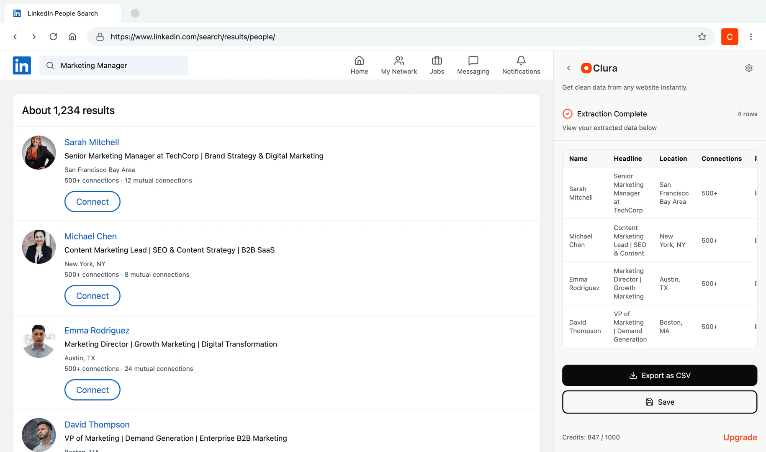Viewport: 766px width, 452px height.
Task: Open the Notifications bell
Action: (521, 65)
